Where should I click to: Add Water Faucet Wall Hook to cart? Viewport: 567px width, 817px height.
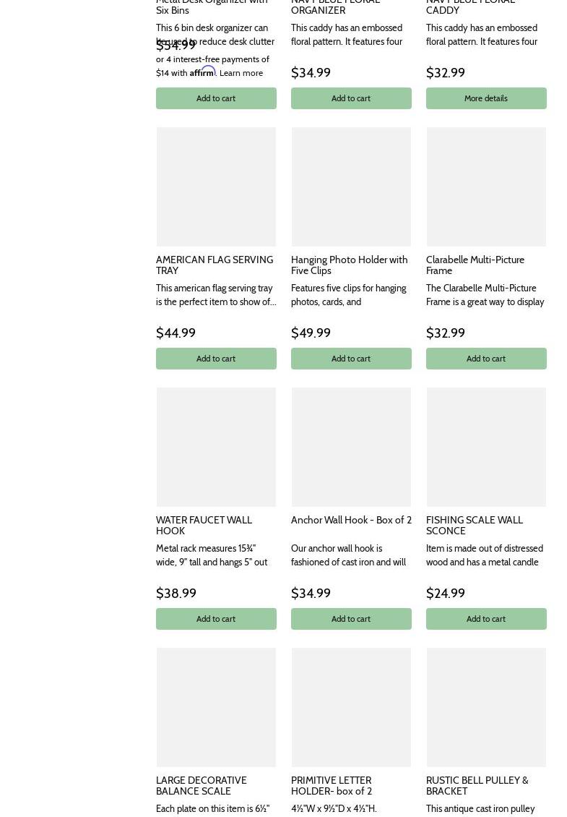point(216,619)
